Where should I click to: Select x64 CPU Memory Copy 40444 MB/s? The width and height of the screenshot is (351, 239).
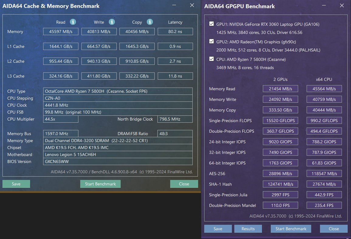(324, 110)
